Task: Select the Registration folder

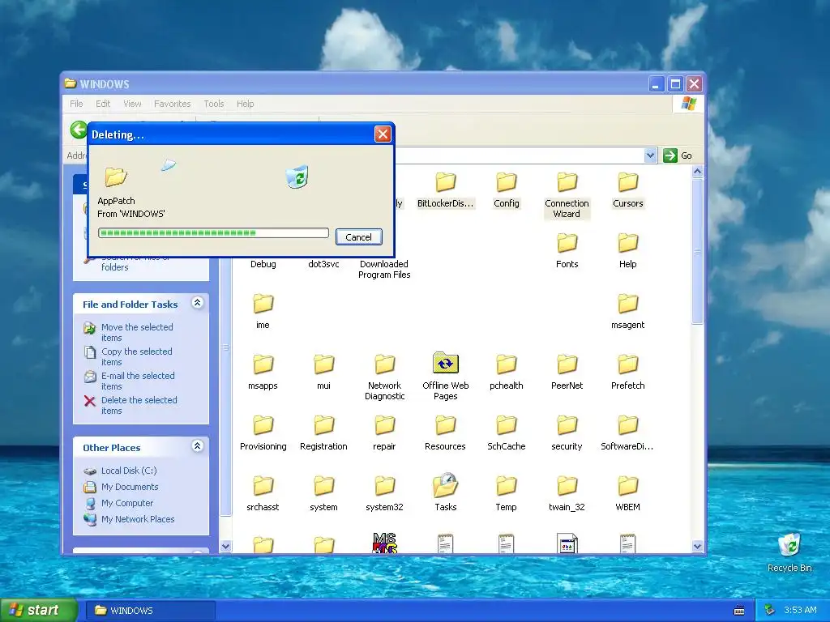Action: 324,433
